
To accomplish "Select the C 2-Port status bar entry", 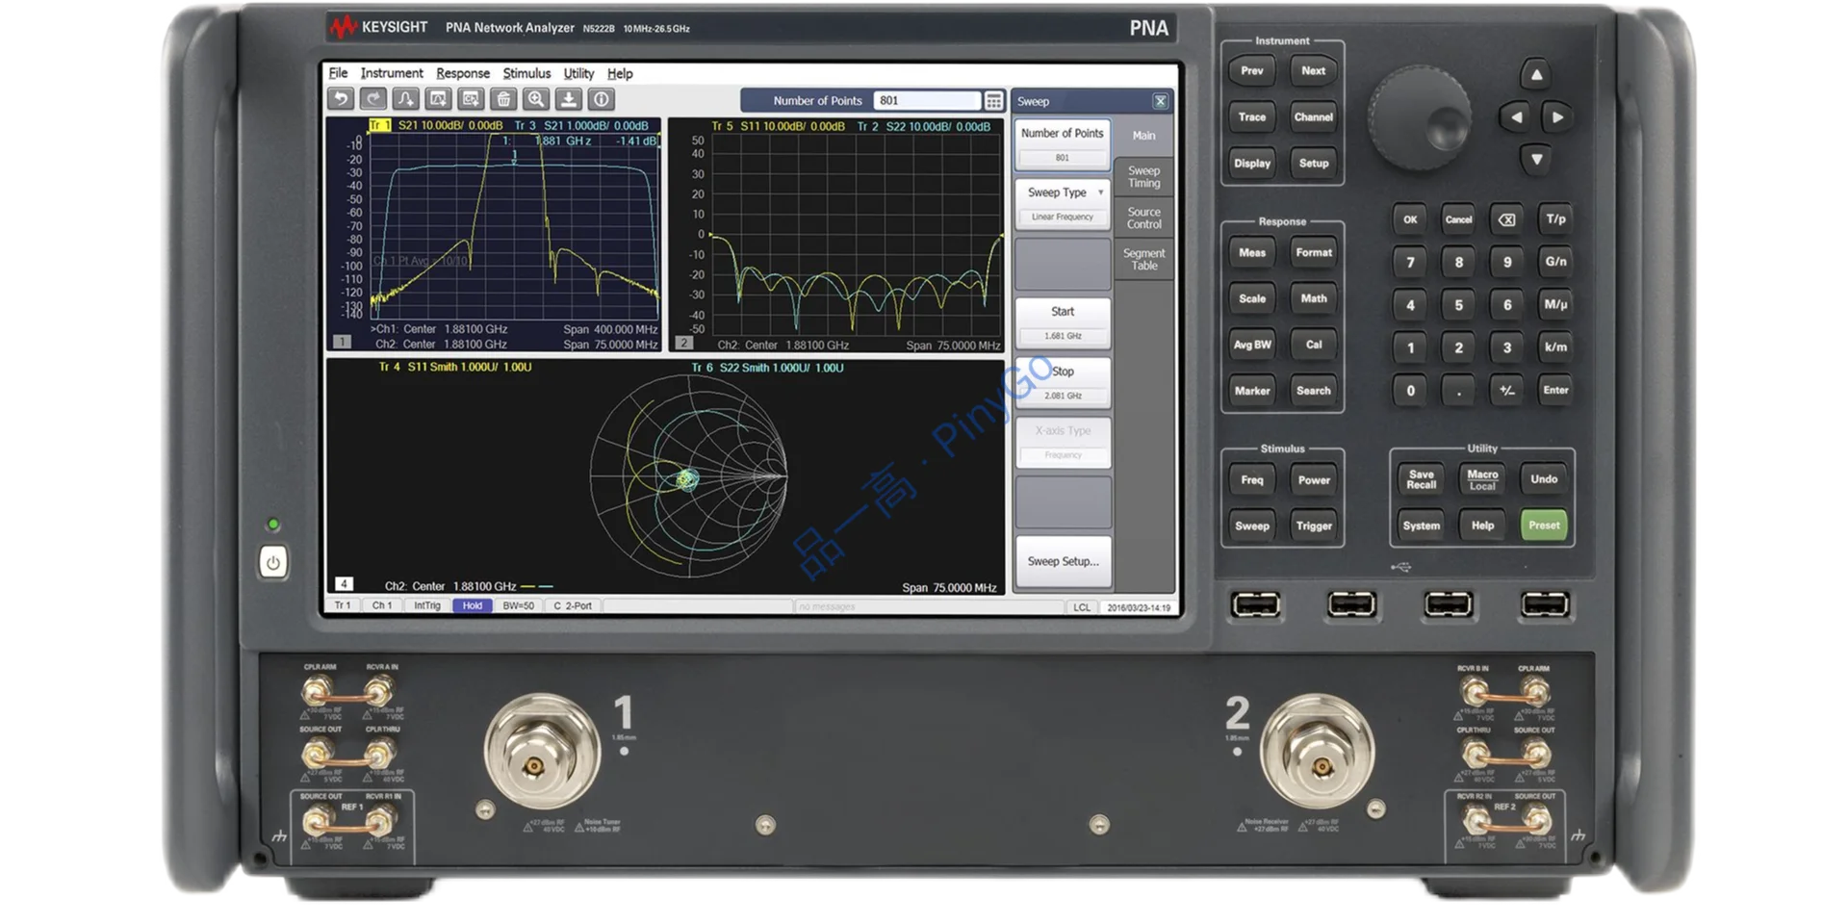I will [573, 605].
